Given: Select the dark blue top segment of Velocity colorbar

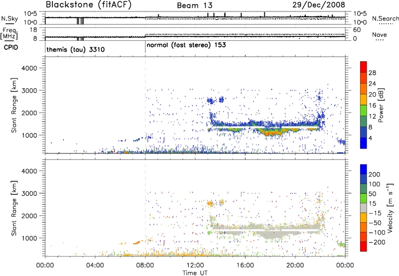Looking at the screenshot, I should tap(364, 169).
